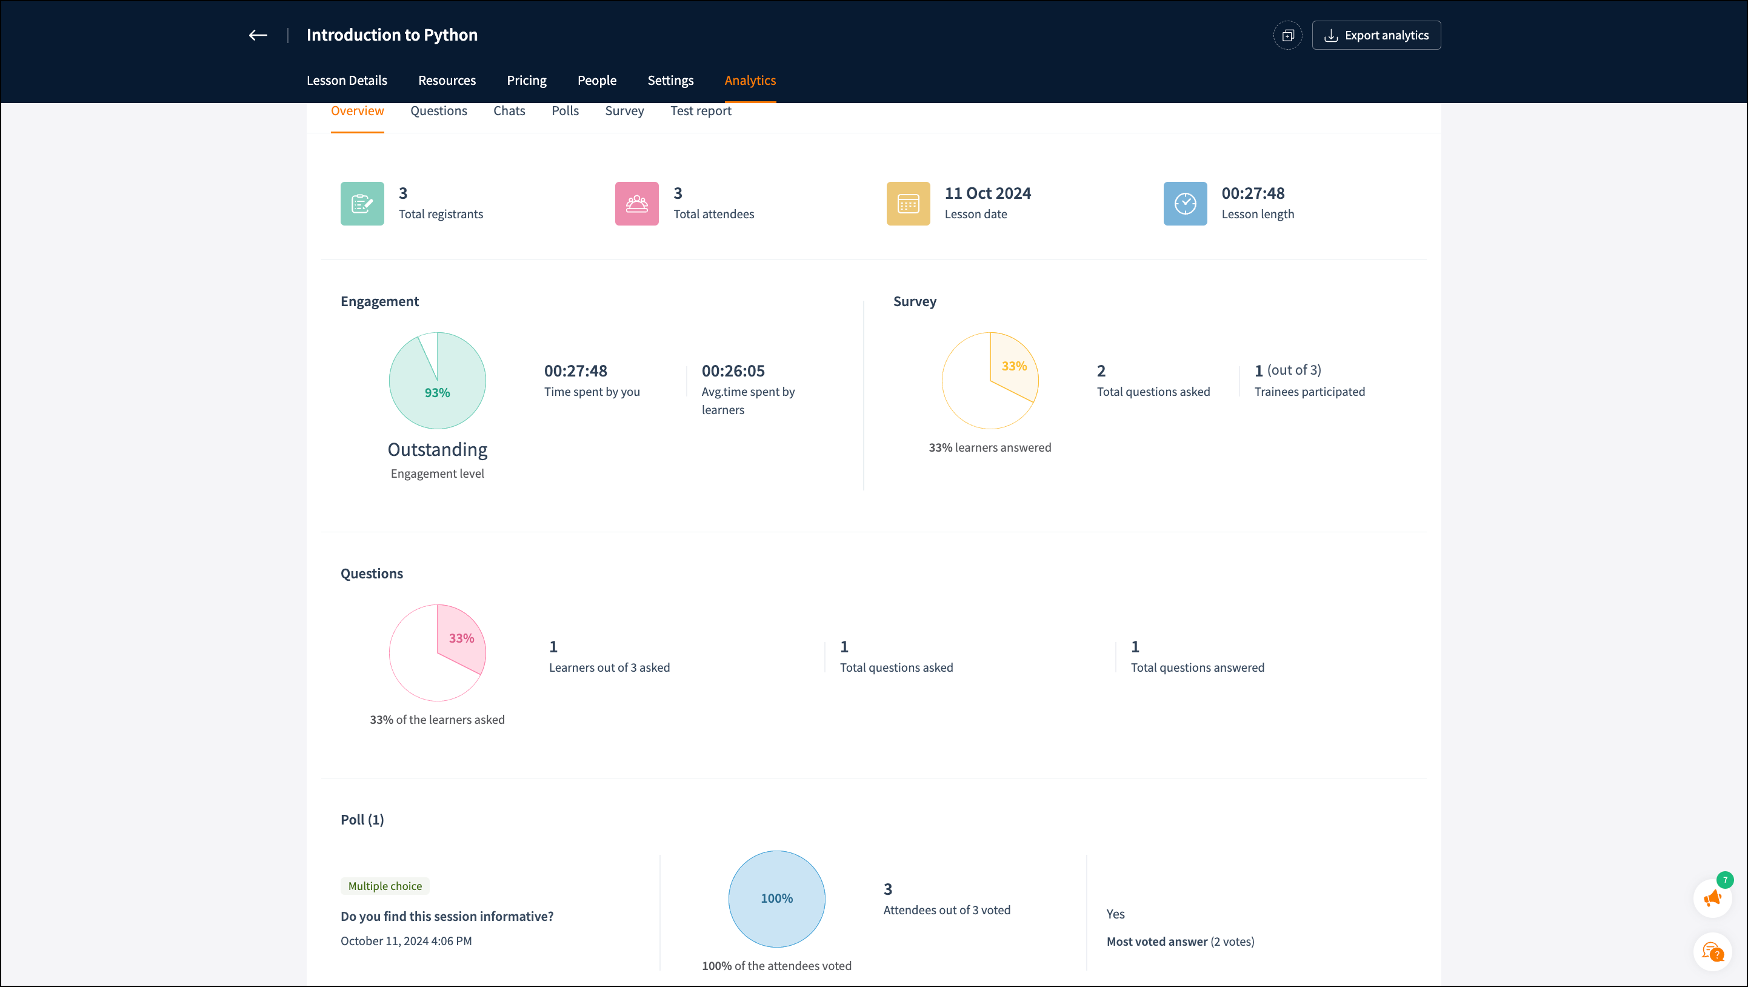Viewport: 1748px width, 987px height.
Task: Click the green registrants clipboard icon
Action: (x=362, y=204)
